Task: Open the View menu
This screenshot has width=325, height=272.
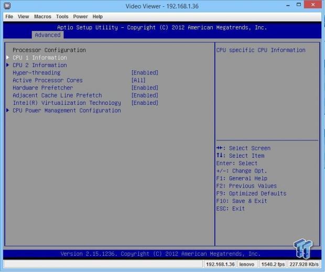Action: tap(23, 17)
